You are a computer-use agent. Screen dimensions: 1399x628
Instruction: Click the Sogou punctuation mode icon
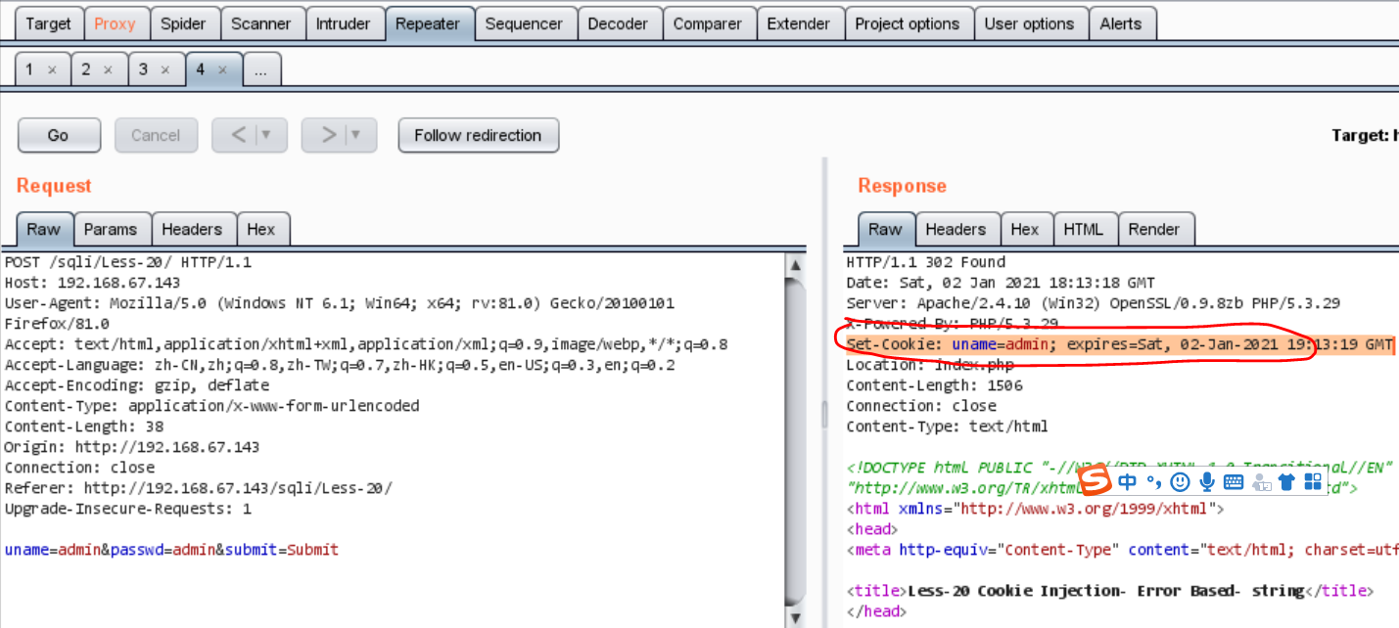coord(1153,481)
